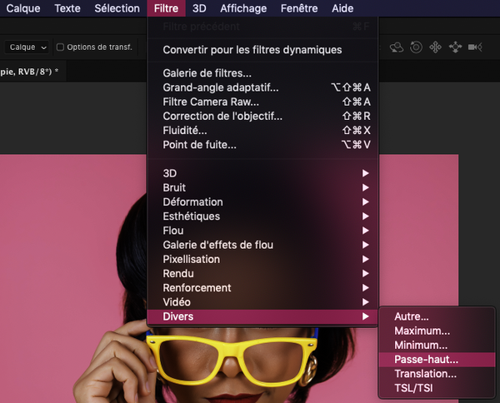Open the Sélection menu

117,8
